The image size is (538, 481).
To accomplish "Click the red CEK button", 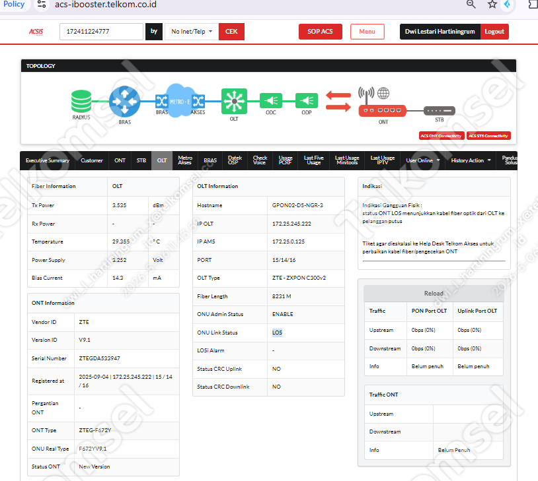I will coord(231,32).
